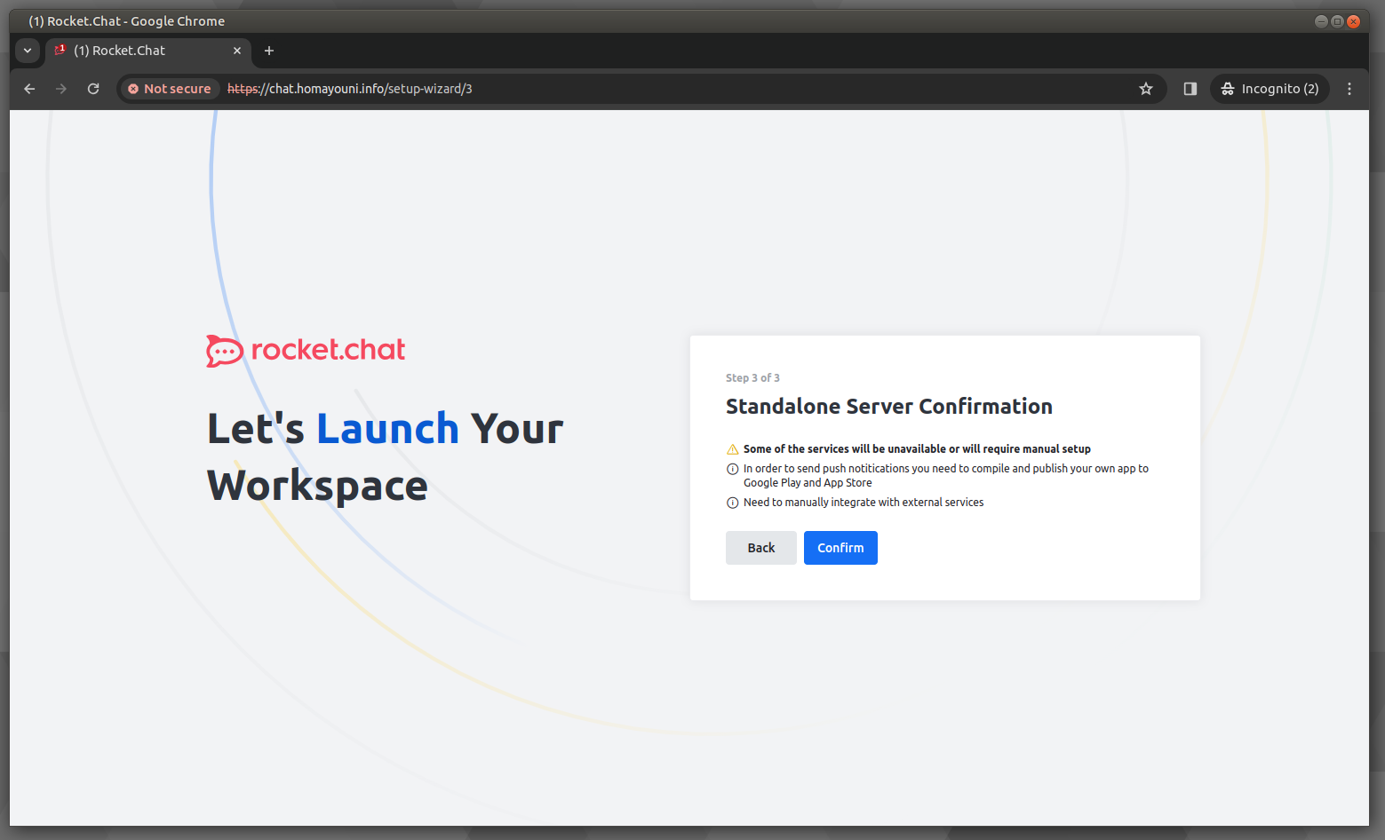Go back with the Back button

click(x=761, y=548)
